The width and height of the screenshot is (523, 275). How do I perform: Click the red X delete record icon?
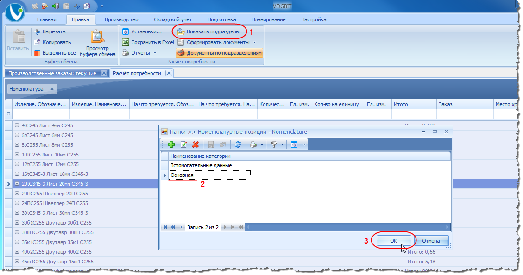coord(195,144)
